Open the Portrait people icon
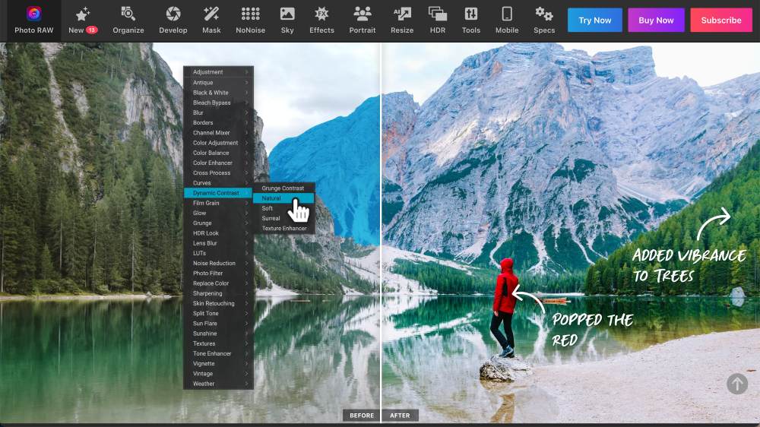This screenshot has height=427, width=760. point(362,14)
